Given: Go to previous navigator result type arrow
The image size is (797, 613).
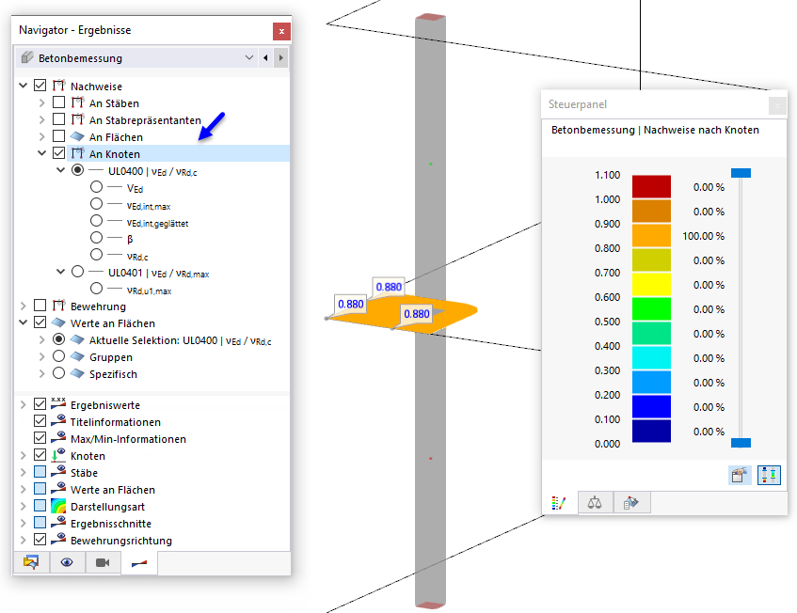Looking at the screenshot, I should (x=265, y=58).
